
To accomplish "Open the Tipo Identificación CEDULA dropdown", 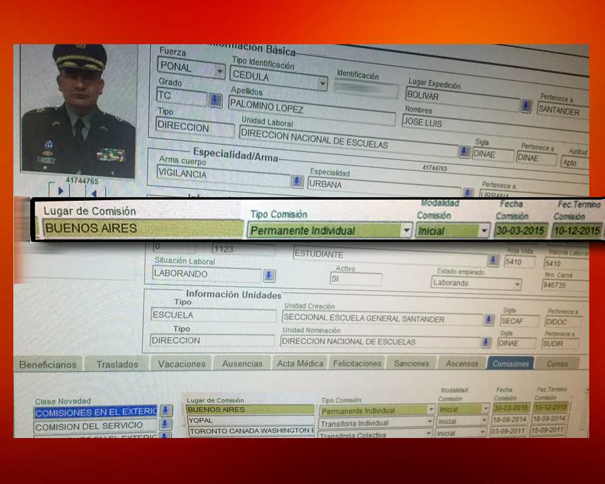I will click(x=323, y=83).
